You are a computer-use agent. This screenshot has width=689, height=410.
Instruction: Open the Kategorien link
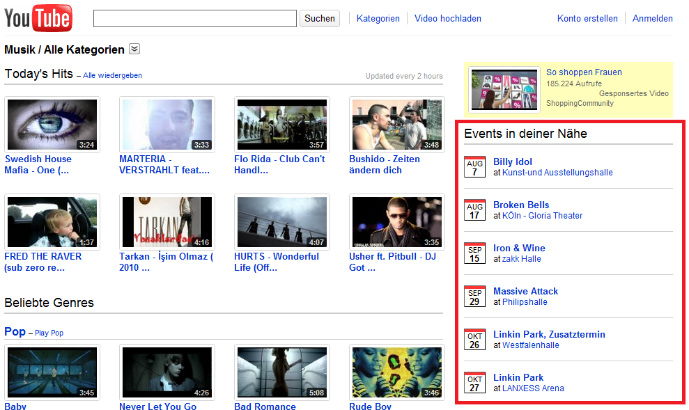coord(378,18)
